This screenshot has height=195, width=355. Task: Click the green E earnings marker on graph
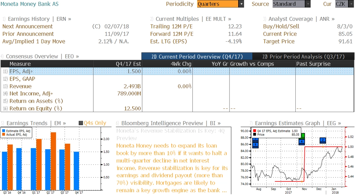click(302, 136)
